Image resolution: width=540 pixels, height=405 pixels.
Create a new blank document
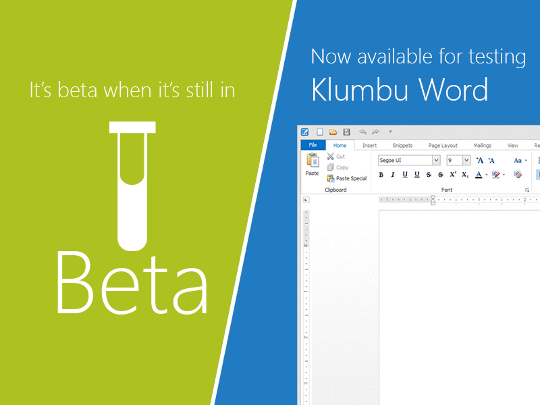[x=320, y=132]
